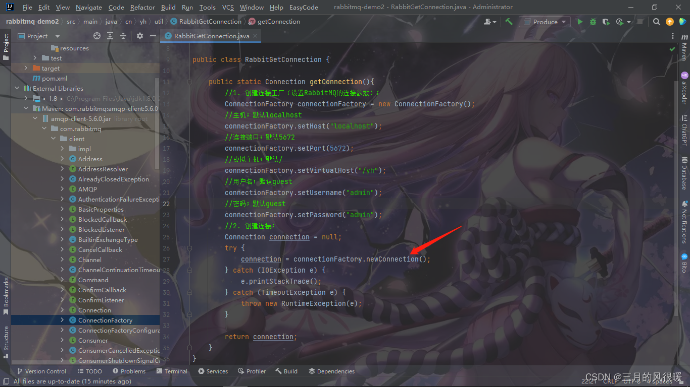Image resolution: width=690 pixels, height=387 pixels.
Task: Select the RabbitGetConnection.java editor tab
Action: [212, 36]
